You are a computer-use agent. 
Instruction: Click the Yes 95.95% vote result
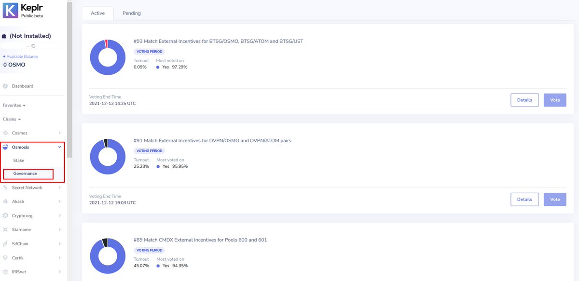[172, 166]
